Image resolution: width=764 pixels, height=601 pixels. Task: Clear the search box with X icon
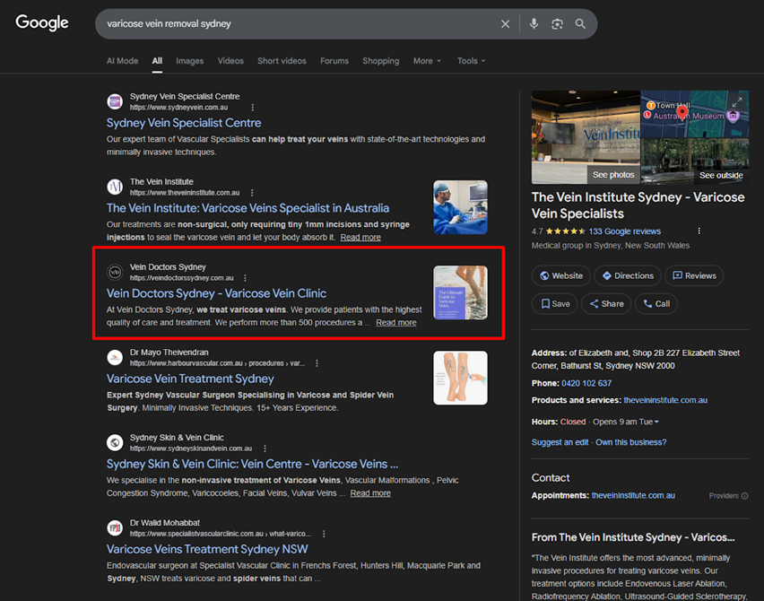(x=505, y=24)
